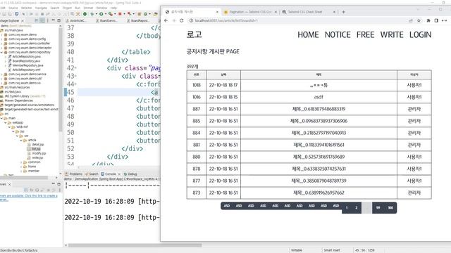Screen dimensions: 451x253
Task: Switch to the UsrArticleController editor tab
Action: pyautogui.click(x=76, y=20)
